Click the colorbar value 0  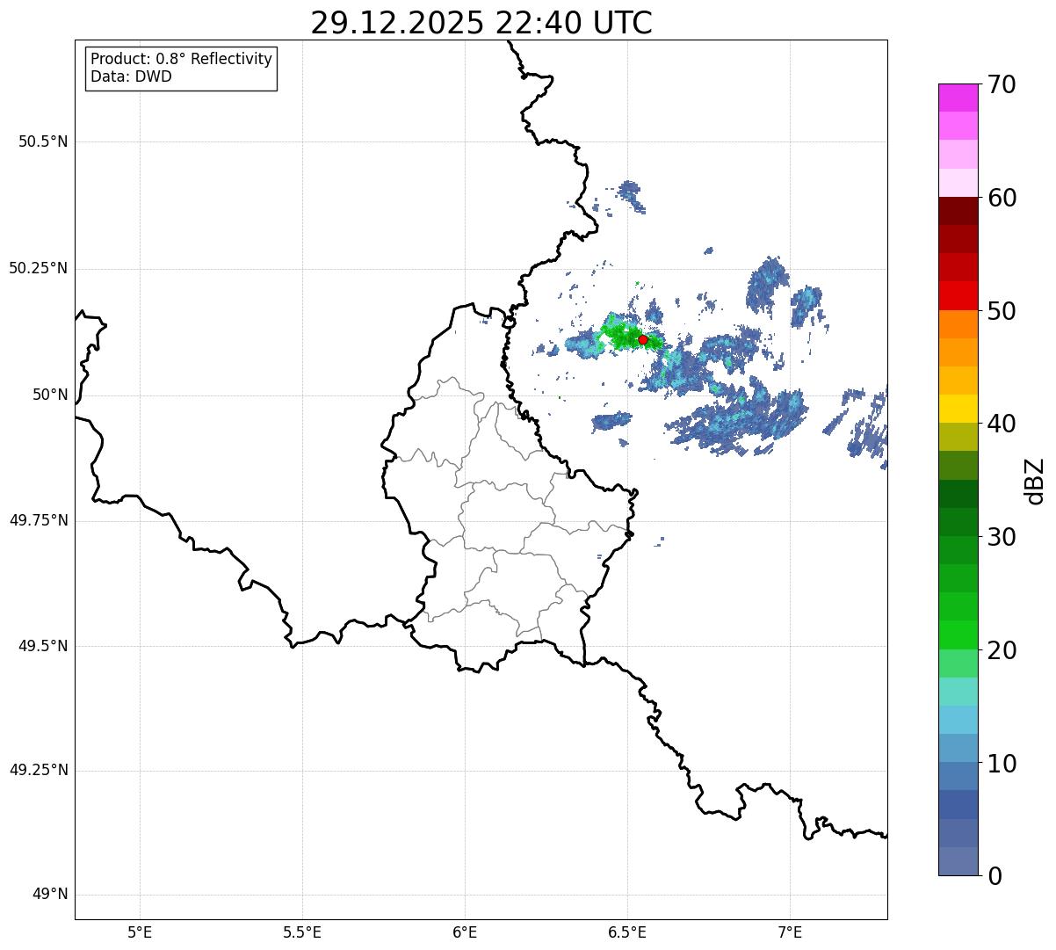[x=995, y=876]
